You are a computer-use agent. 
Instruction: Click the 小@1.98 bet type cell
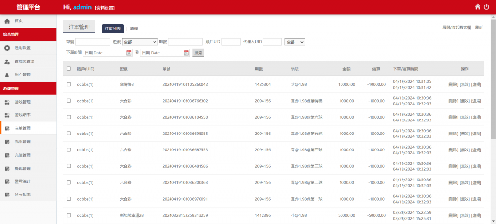pyautogui.click(x=299, y=215)
